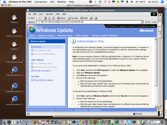Open the Back history dropdown arrow
This screenshot has width=167, height=125.
[37, 18]
